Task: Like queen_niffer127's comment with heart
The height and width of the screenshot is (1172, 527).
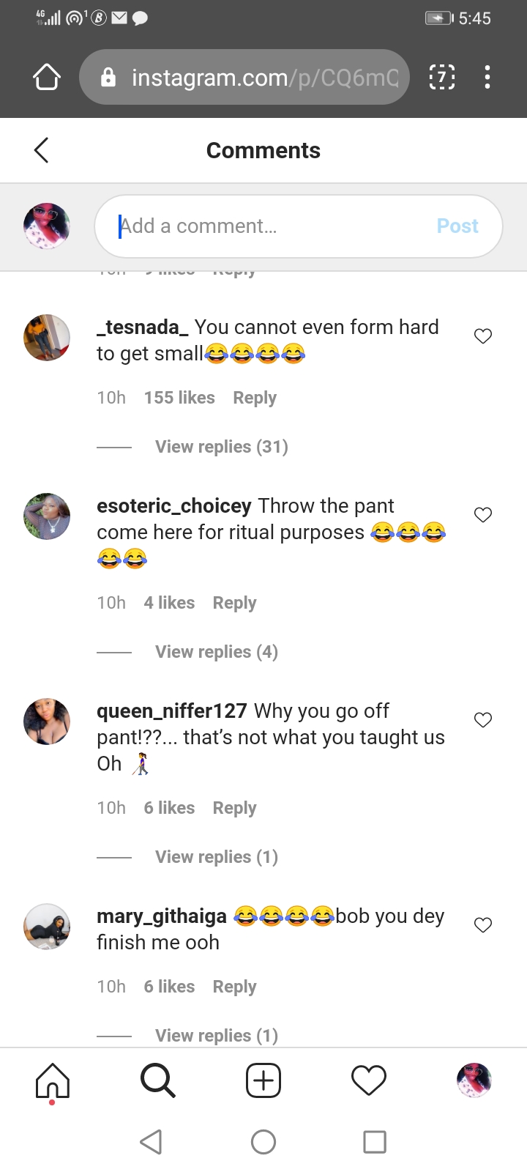Action: point(483,720)
